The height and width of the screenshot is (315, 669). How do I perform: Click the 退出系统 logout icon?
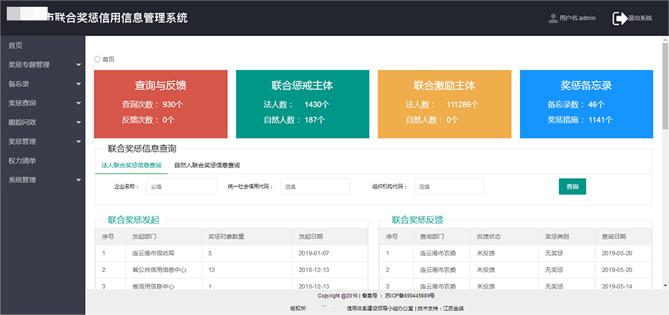tap(619, 18)
